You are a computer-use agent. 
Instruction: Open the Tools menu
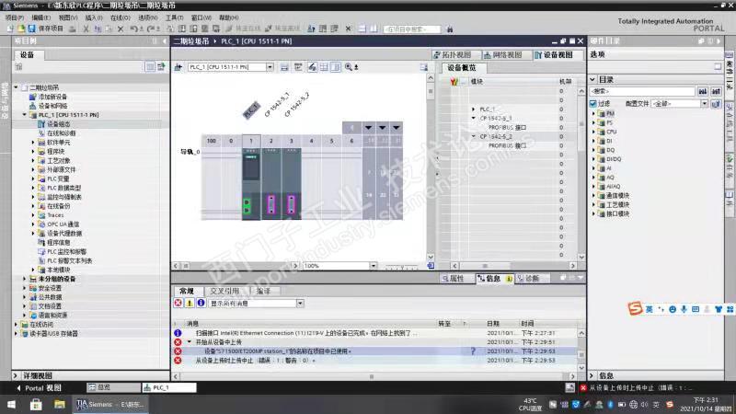click(x=174, y=17)
